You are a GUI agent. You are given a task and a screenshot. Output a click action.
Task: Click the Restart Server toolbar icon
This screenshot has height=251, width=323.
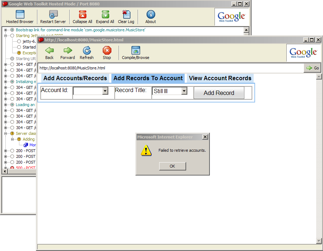click(53, 17)
